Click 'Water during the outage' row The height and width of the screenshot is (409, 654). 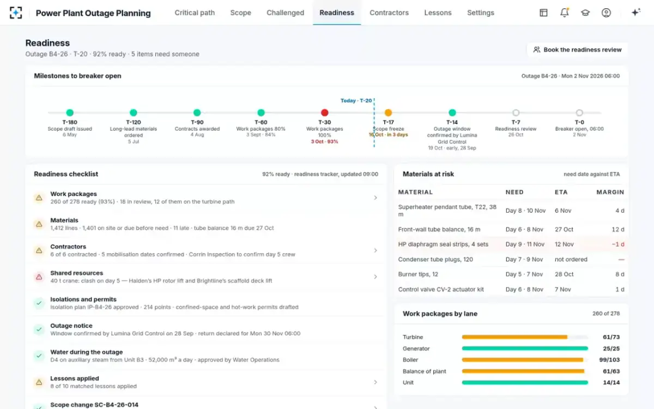click(206, 356)
